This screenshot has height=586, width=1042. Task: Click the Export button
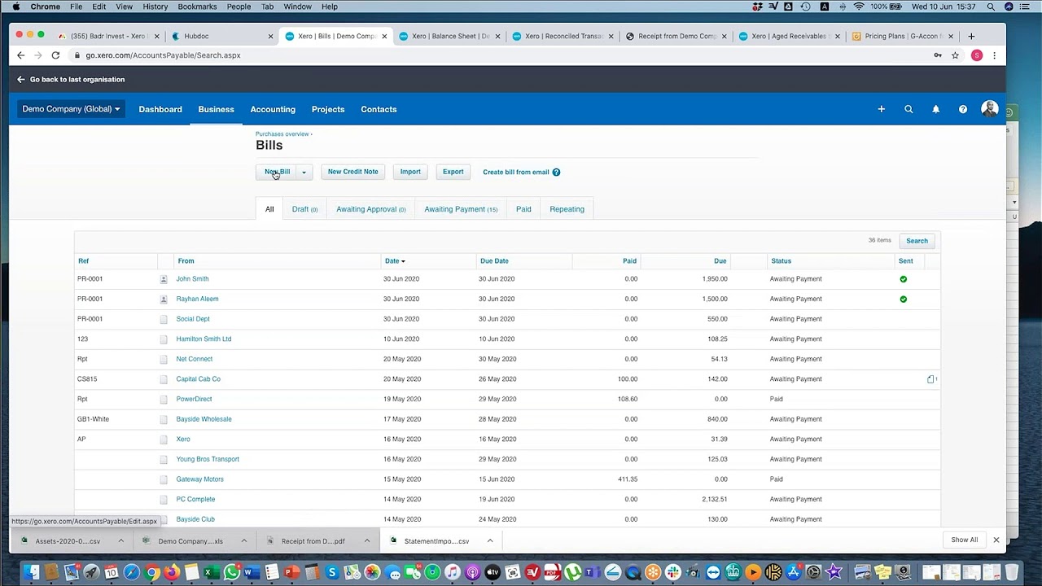tap(453, 172)
